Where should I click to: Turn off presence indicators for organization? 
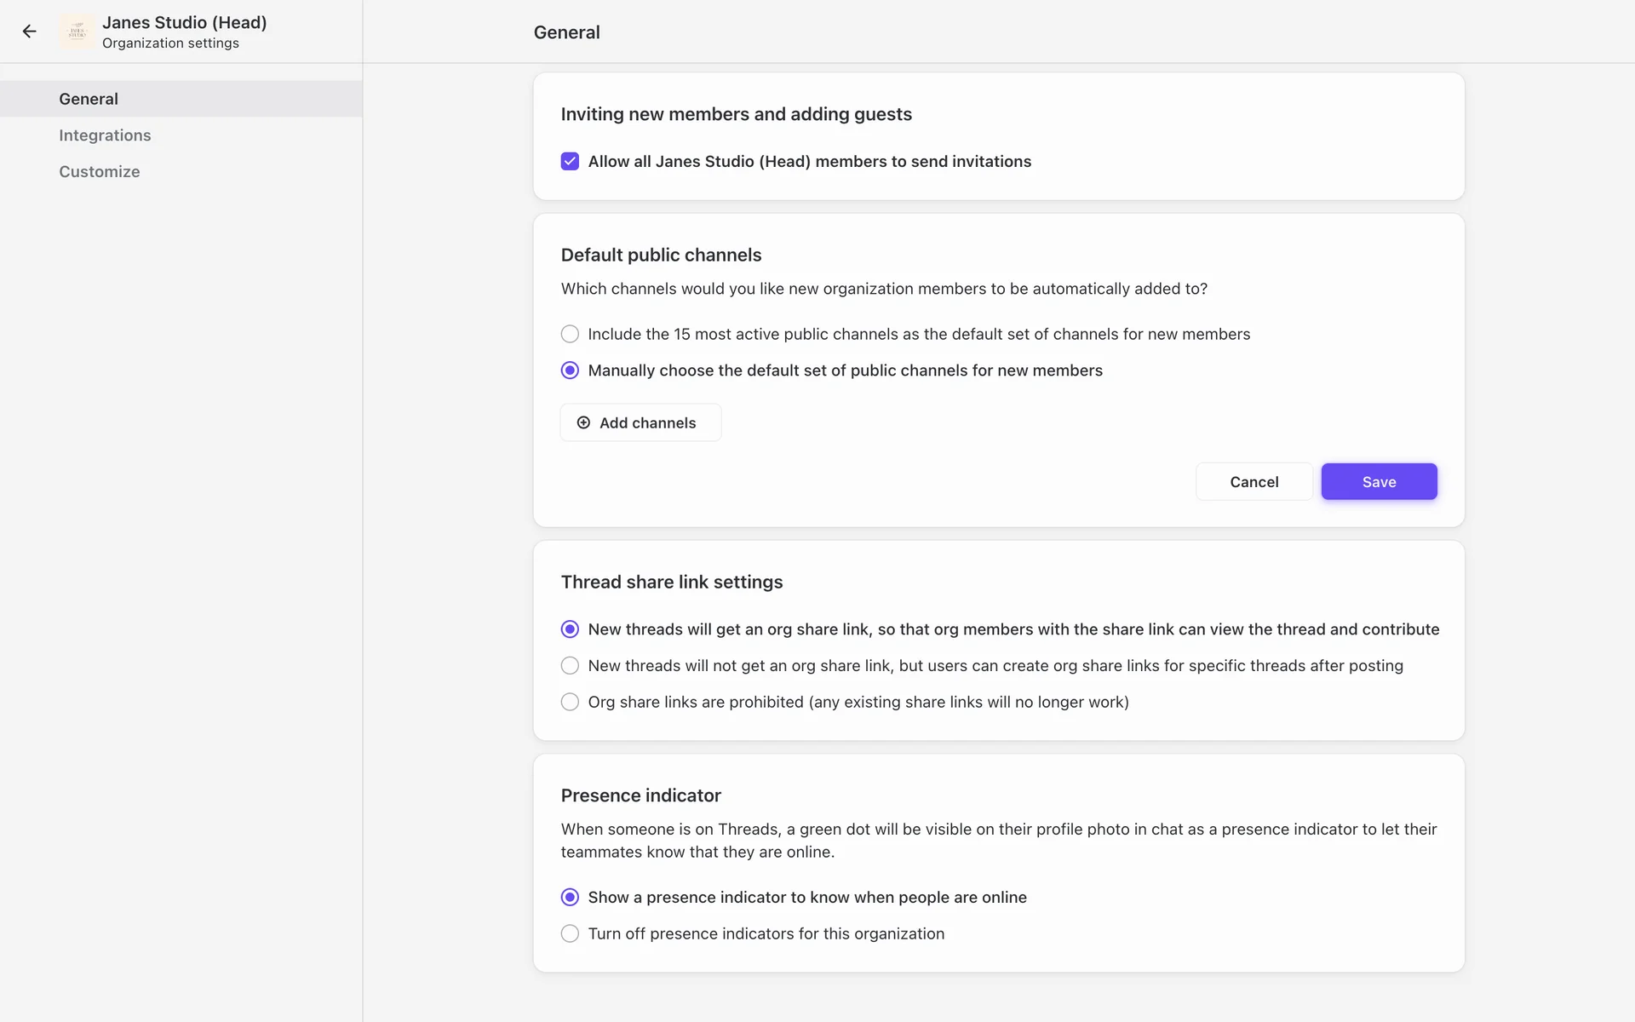570,933
